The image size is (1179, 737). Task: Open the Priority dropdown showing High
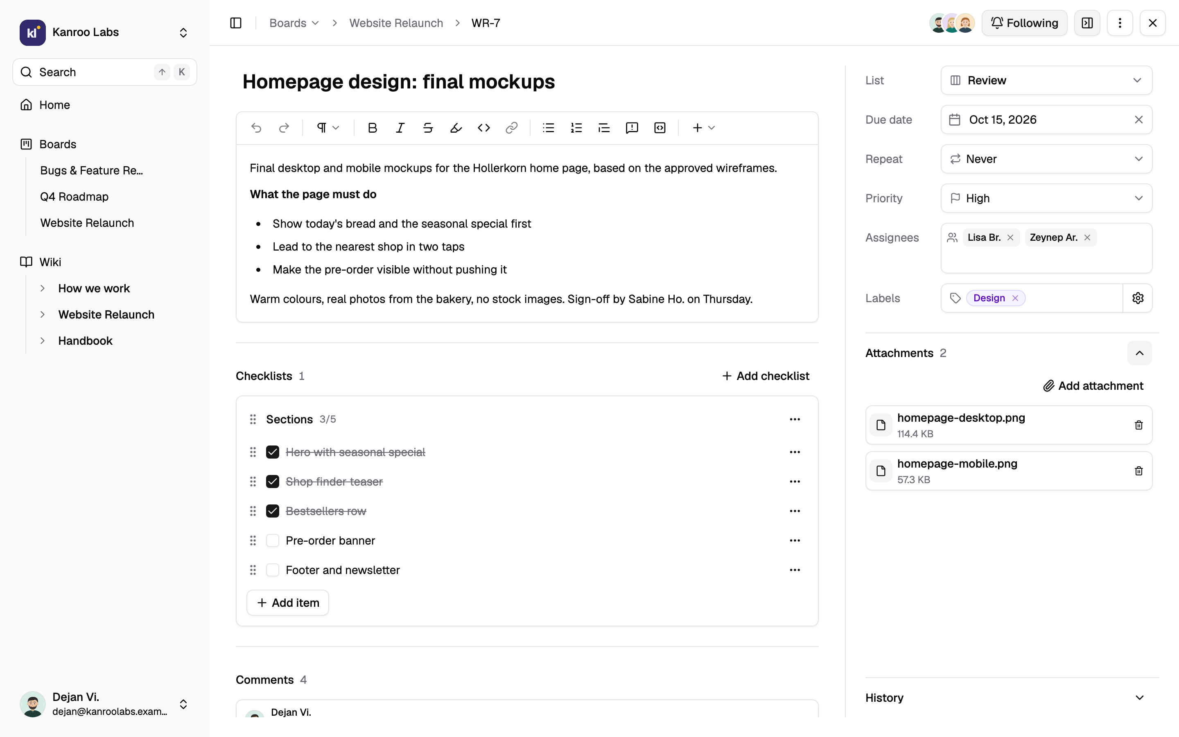pyautogui.click(x=1046, y=199)
